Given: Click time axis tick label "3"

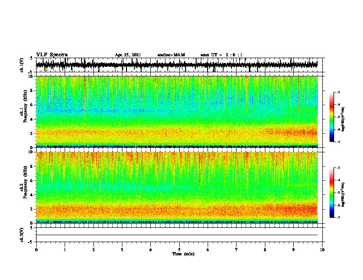Looking at the screenshot, I should point(122,250).
